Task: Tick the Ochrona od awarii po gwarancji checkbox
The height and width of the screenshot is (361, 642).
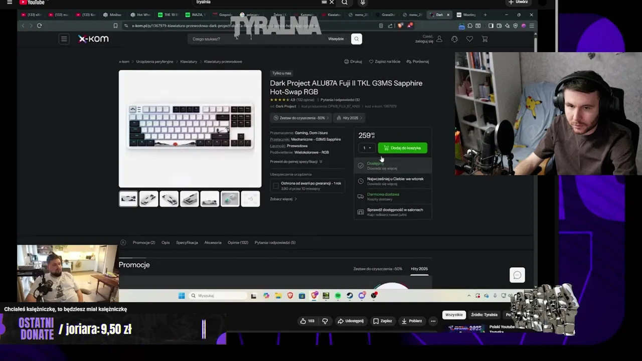Action: tap(275, 186)
